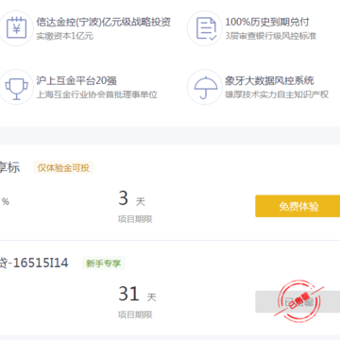Open the 信达金控(宁波)亿元级战略投资 heading
Screen dimensions: 340x340
click(104, 22)
